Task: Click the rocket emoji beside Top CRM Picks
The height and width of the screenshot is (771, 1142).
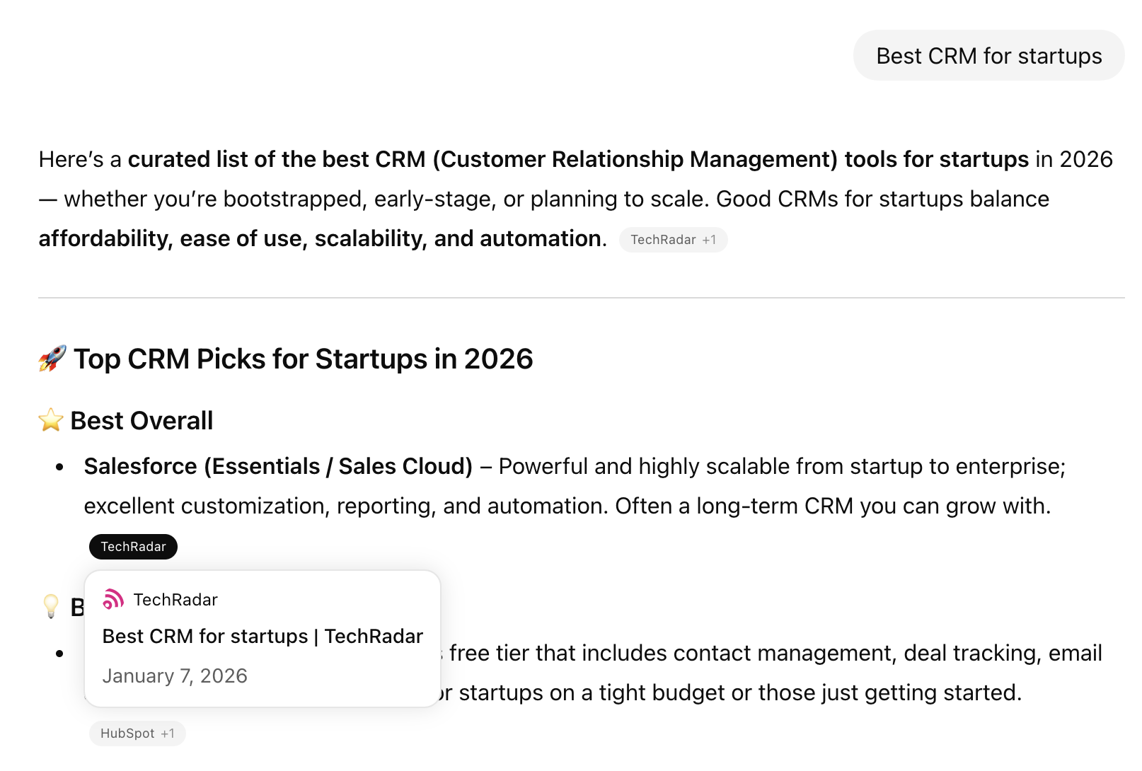Action: [52, 359]
